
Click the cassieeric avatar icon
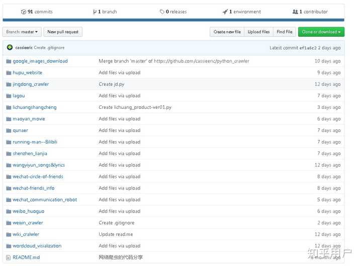pyautogui.click(x=10, y=47)
